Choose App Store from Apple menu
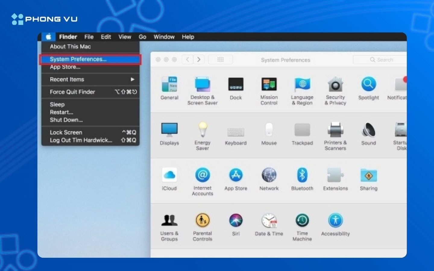The image size is (434, 271). coord(90,67)
